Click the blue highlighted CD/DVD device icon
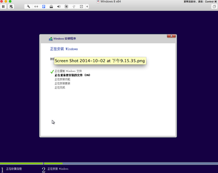This screenshot has width=218, height=173. tap(44, 7)
